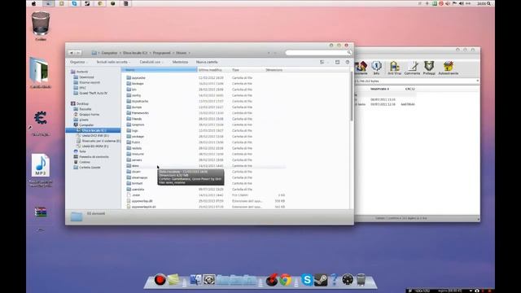Click the Info icon in the WinRAR window
The image size is (521, 293).
(x=376, y=68)
